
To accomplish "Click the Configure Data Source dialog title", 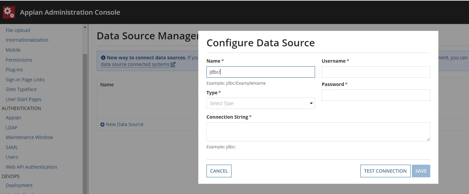I will pos(261,43).
